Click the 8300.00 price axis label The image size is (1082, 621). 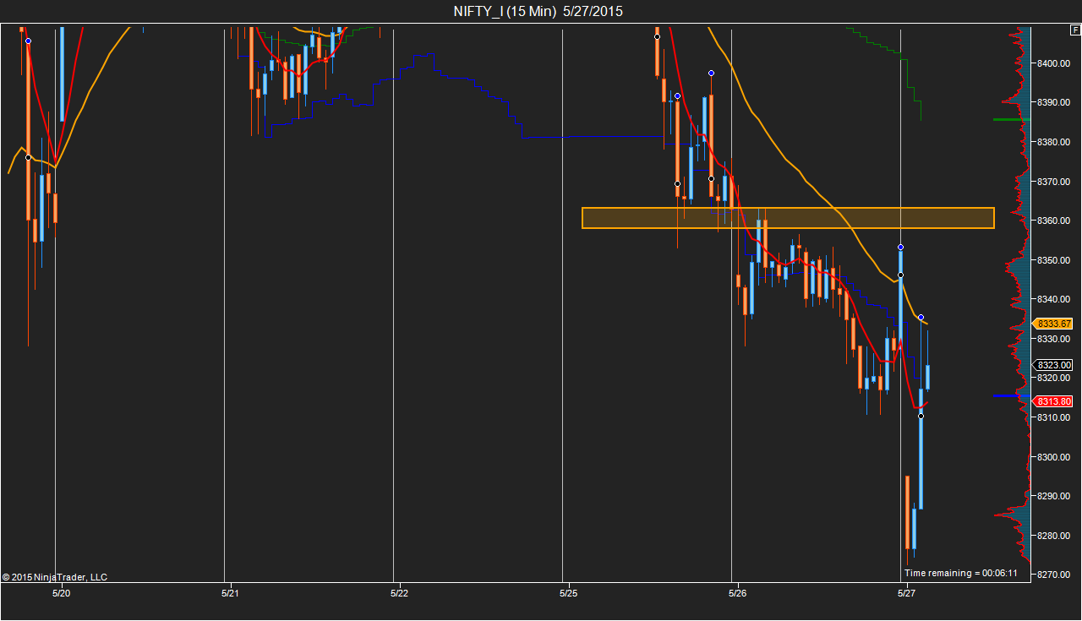click(1054, 457)
